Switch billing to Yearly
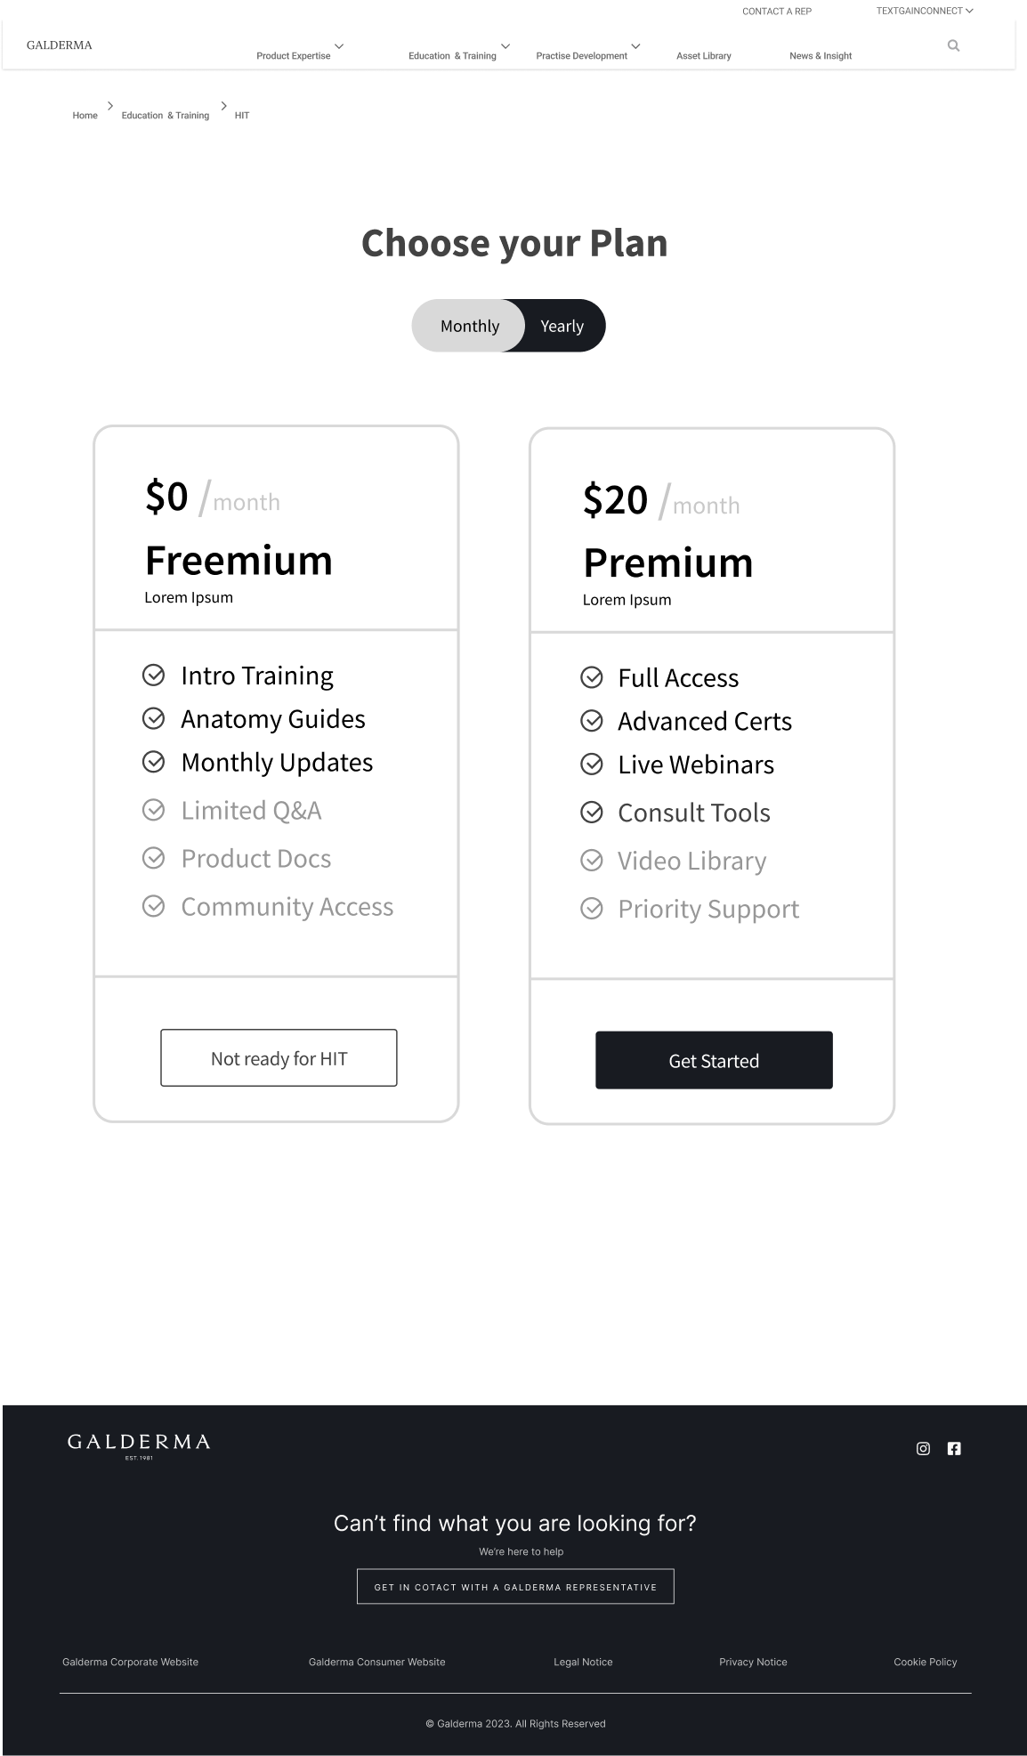The height and width of the screenshot is (1756, 1027). (562, 326)
